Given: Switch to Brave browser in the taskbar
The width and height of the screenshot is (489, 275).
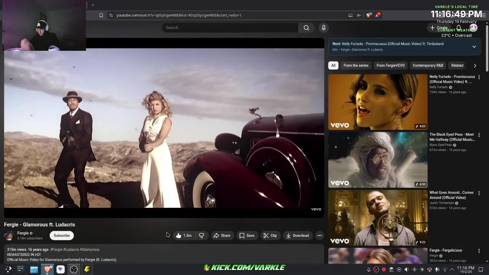Looking at the screenshot, I should coord(47,269).
